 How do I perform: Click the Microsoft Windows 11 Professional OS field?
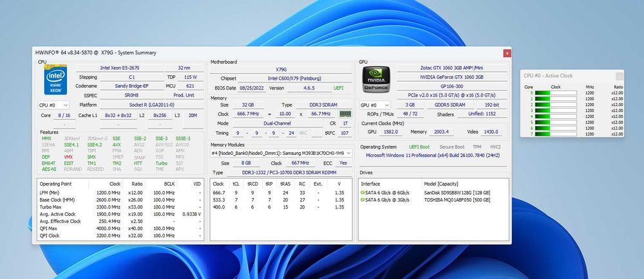433,156
